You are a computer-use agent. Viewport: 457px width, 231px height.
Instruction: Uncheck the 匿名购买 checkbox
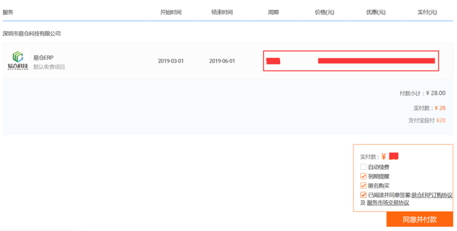click(x=363, y=186)
